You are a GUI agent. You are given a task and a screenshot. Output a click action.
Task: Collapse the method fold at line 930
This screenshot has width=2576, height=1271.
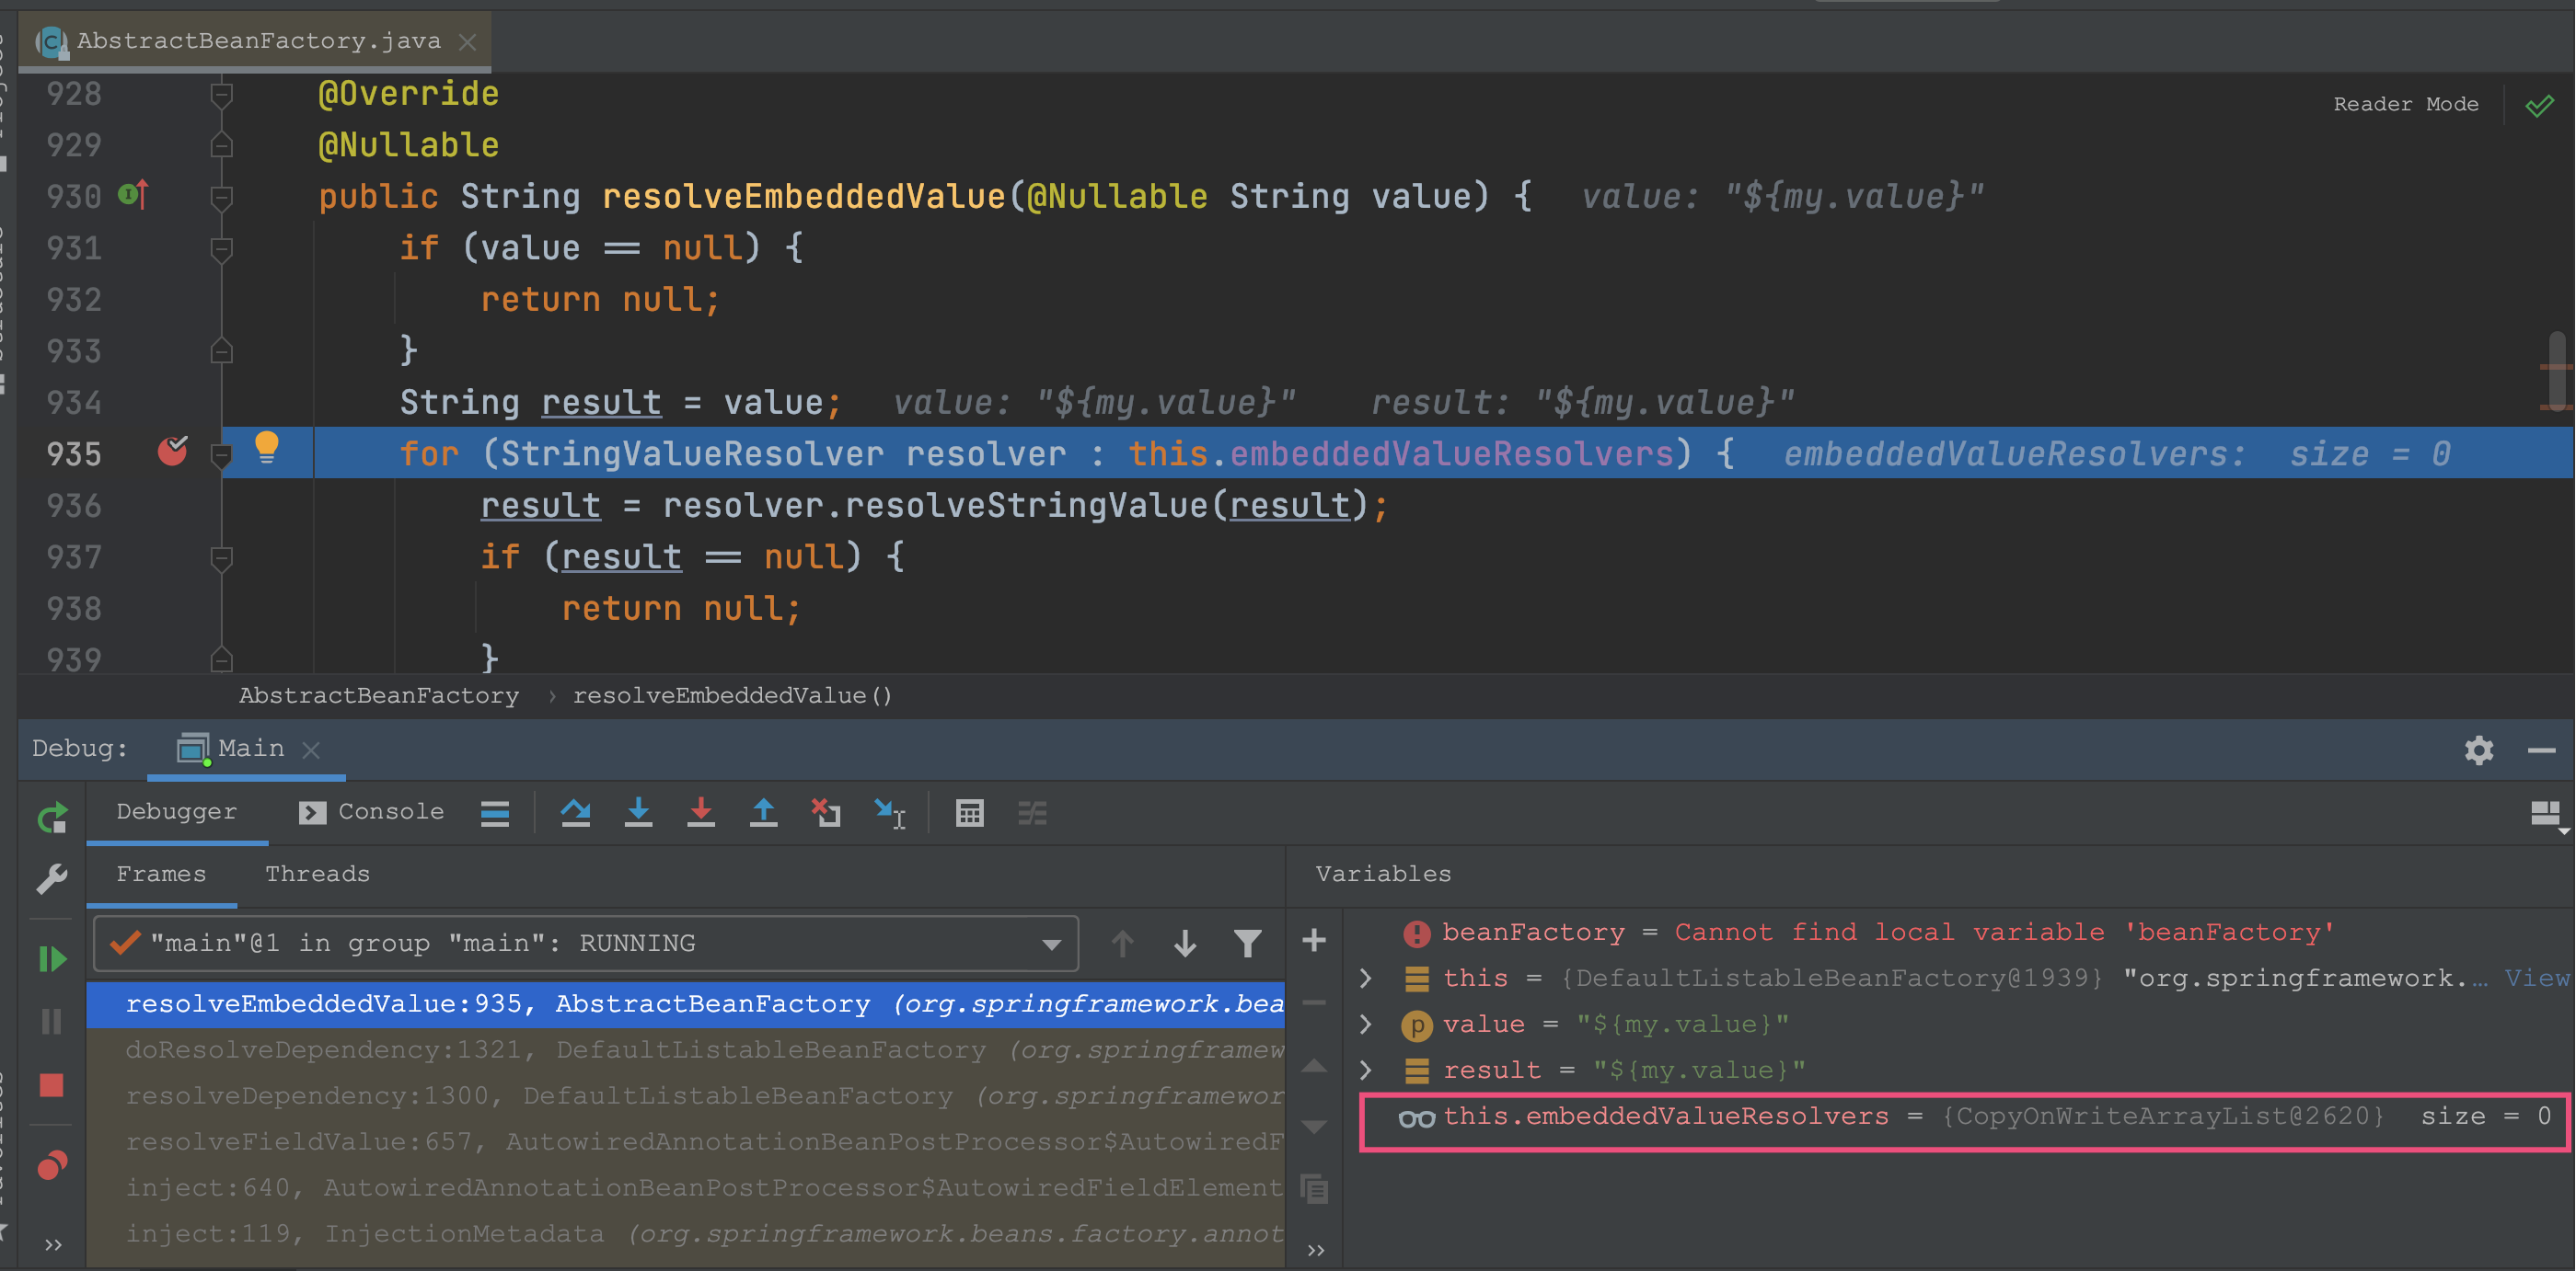222,198
